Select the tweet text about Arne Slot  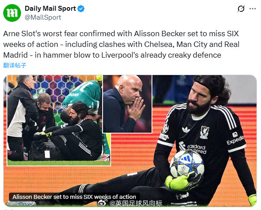[x=122, y=44]
